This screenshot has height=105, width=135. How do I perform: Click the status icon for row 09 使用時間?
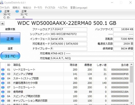(x=3, y=92)
